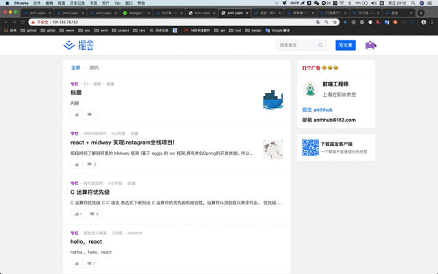The image size is (438, 274).
Task: Click thumbs-up on 'hello, react' article
Action: click(77, 263)
